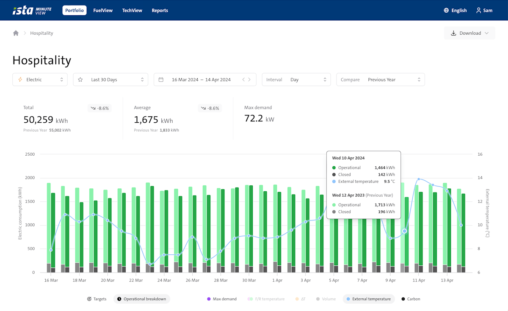Click the globe language icon
The width and height of the screenshot is (508, 311).
[446, 11]
